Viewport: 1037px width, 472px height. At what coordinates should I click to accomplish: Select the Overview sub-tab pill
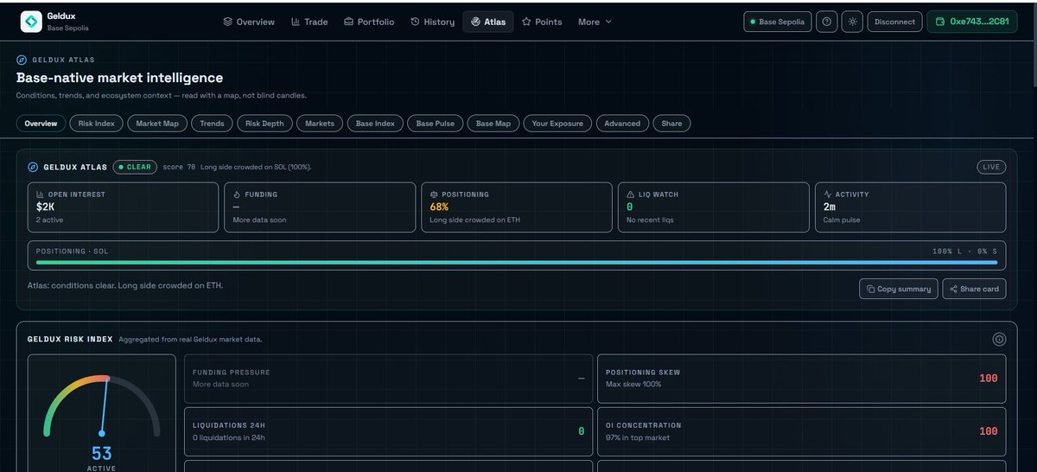pyautogui.click(x=41, y=124)
